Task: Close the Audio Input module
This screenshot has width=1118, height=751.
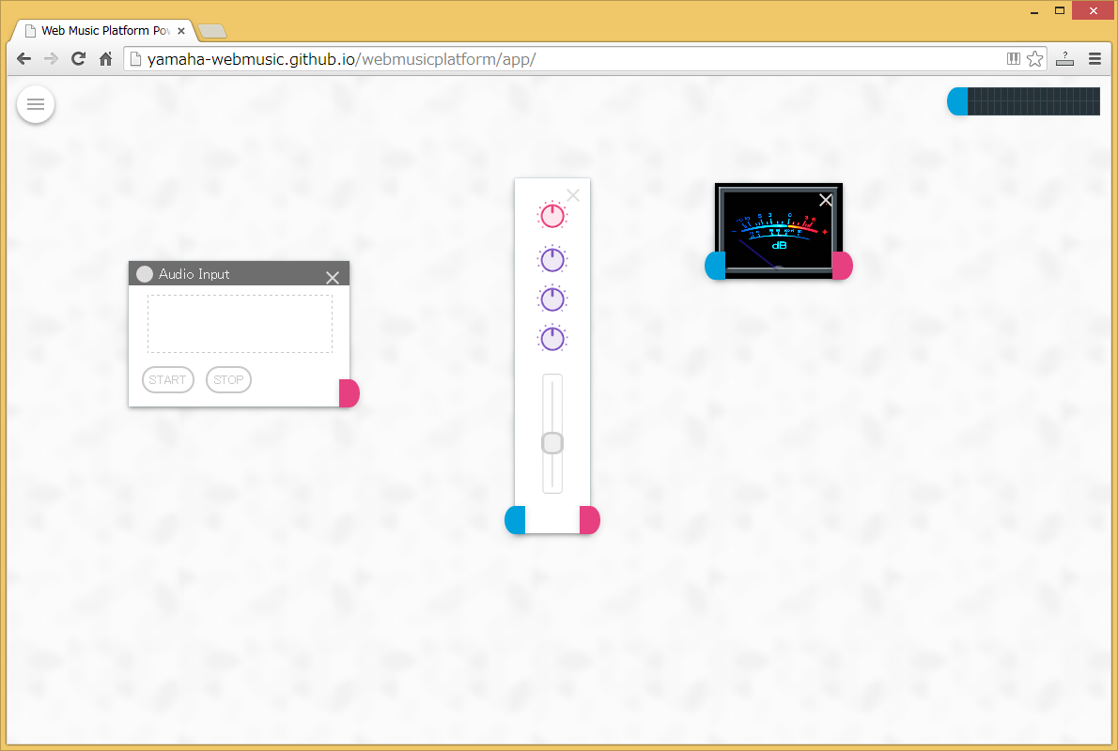Action: pos(333,278)
